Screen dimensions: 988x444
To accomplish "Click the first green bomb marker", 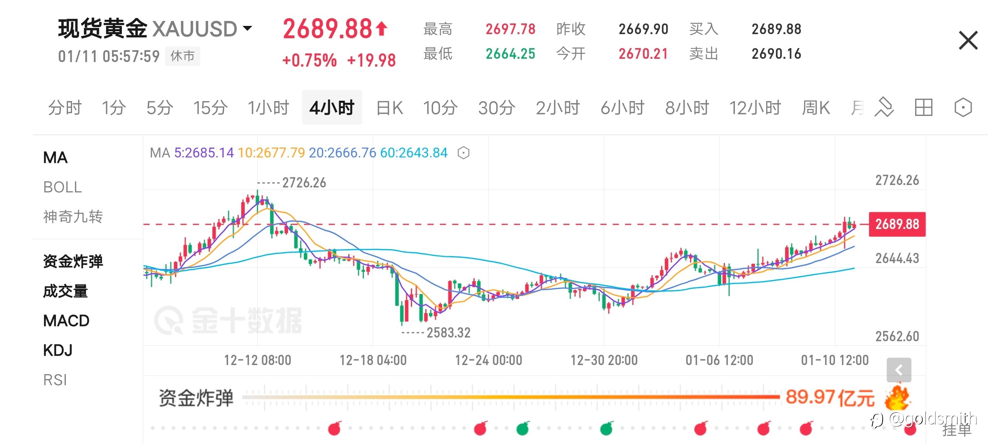I will click(523, 428).
